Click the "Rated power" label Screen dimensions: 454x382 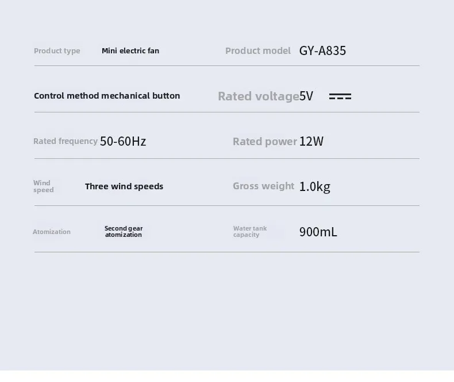[x=265, y=142]
